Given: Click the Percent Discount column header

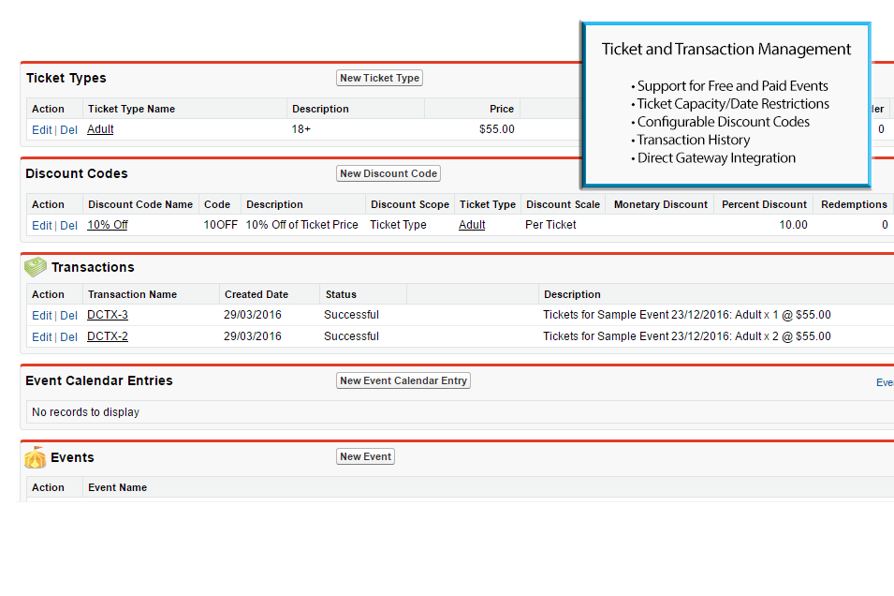Looking at the screenshot, I should [764, 204].
